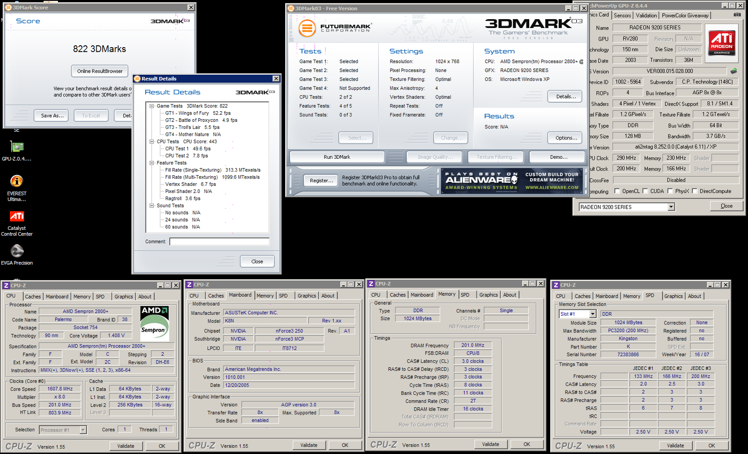
Task: Click OK in CPU-Z Mainboard window
Action: coord(345,445)
